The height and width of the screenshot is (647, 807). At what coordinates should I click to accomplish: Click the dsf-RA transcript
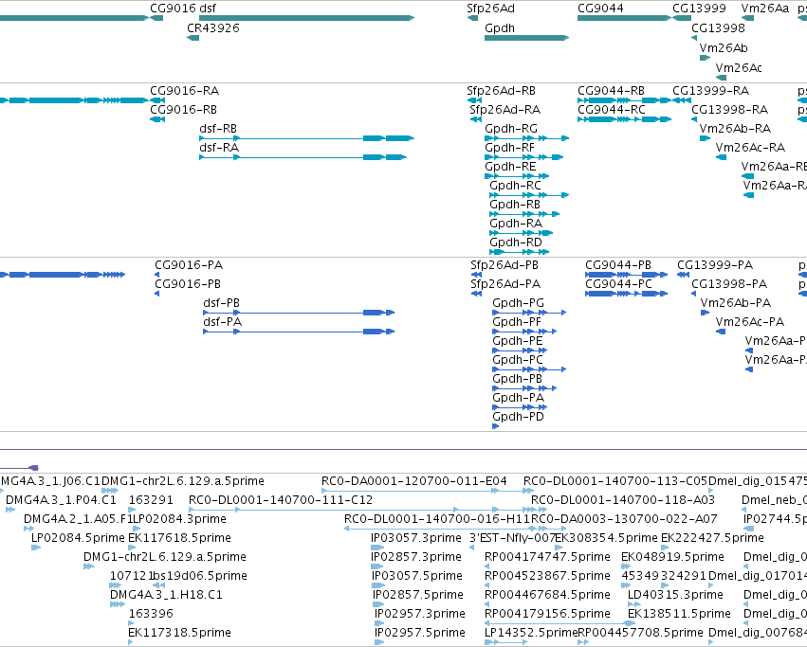click(303, 157)
